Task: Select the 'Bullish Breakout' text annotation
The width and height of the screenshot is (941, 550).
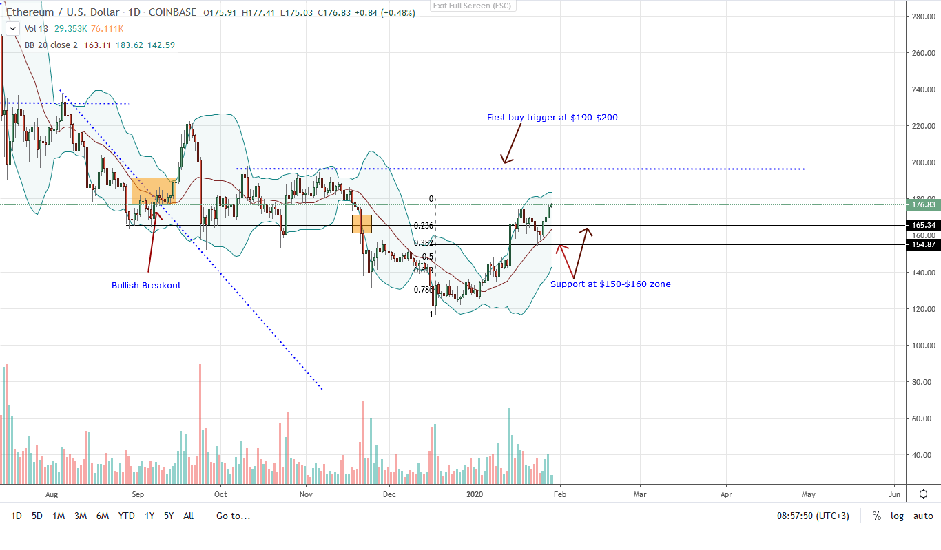Action: point(146,285)
